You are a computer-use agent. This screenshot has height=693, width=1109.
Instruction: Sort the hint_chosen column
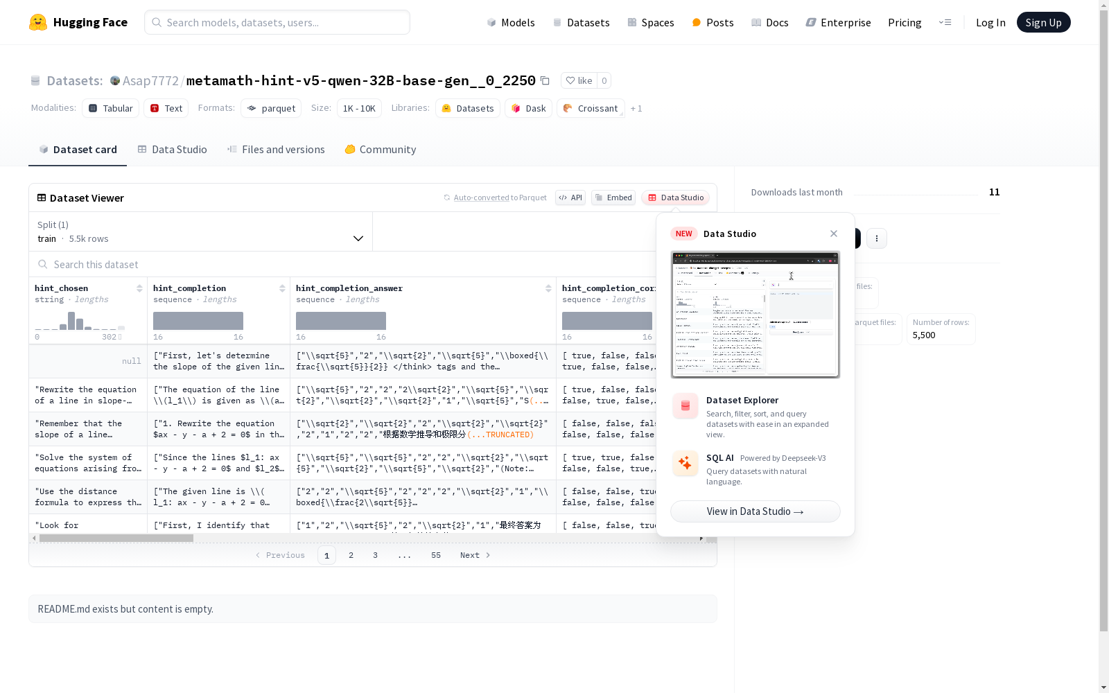point(139,288)
